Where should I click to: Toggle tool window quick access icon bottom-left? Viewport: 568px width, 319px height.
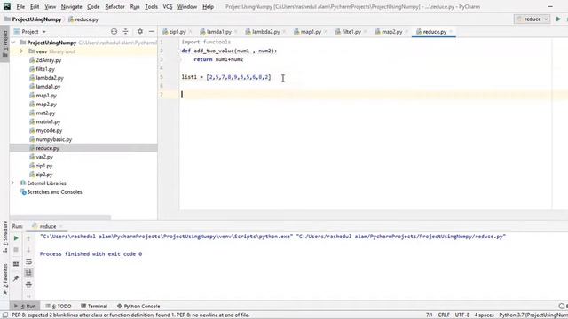[x=4, y=315]
